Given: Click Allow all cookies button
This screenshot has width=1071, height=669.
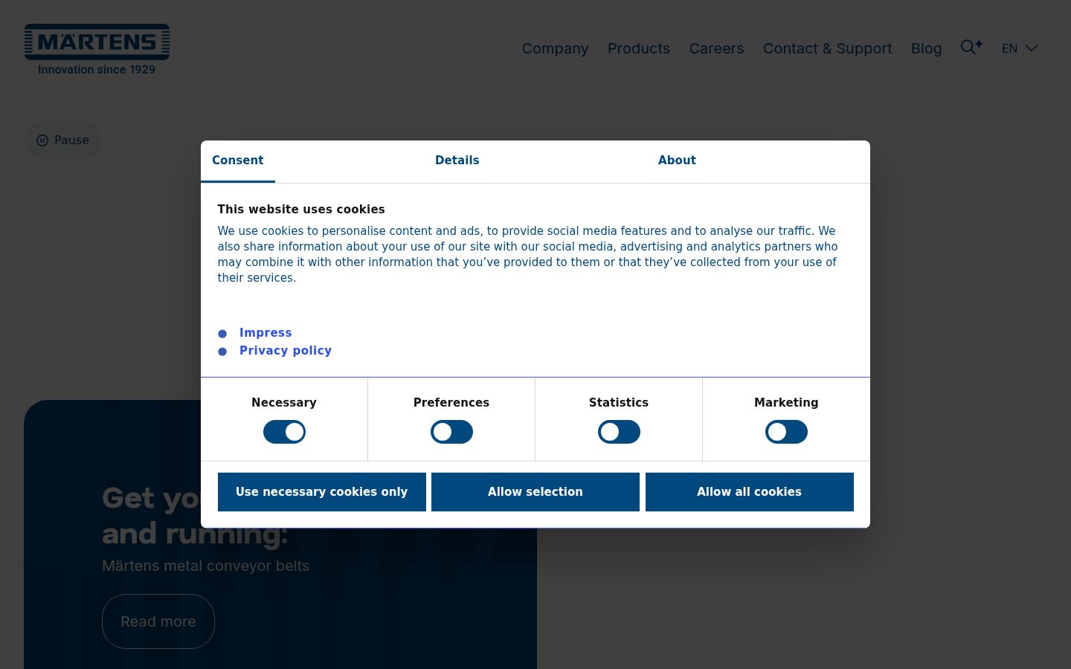Looking at the screenshot, I should click(750, 492).
